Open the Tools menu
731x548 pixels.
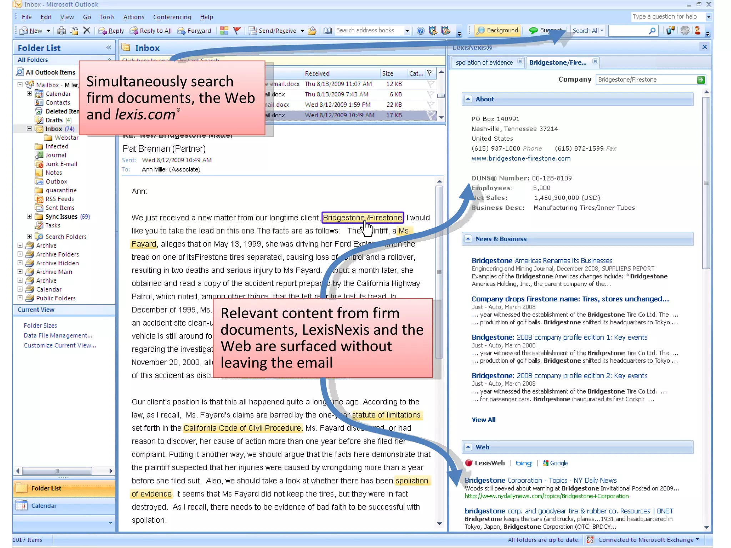[x=107, y=17]
